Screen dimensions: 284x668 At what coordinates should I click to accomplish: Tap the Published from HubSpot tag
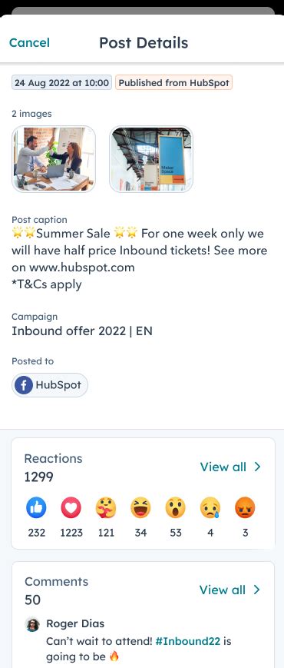click(x=173, y=83)
